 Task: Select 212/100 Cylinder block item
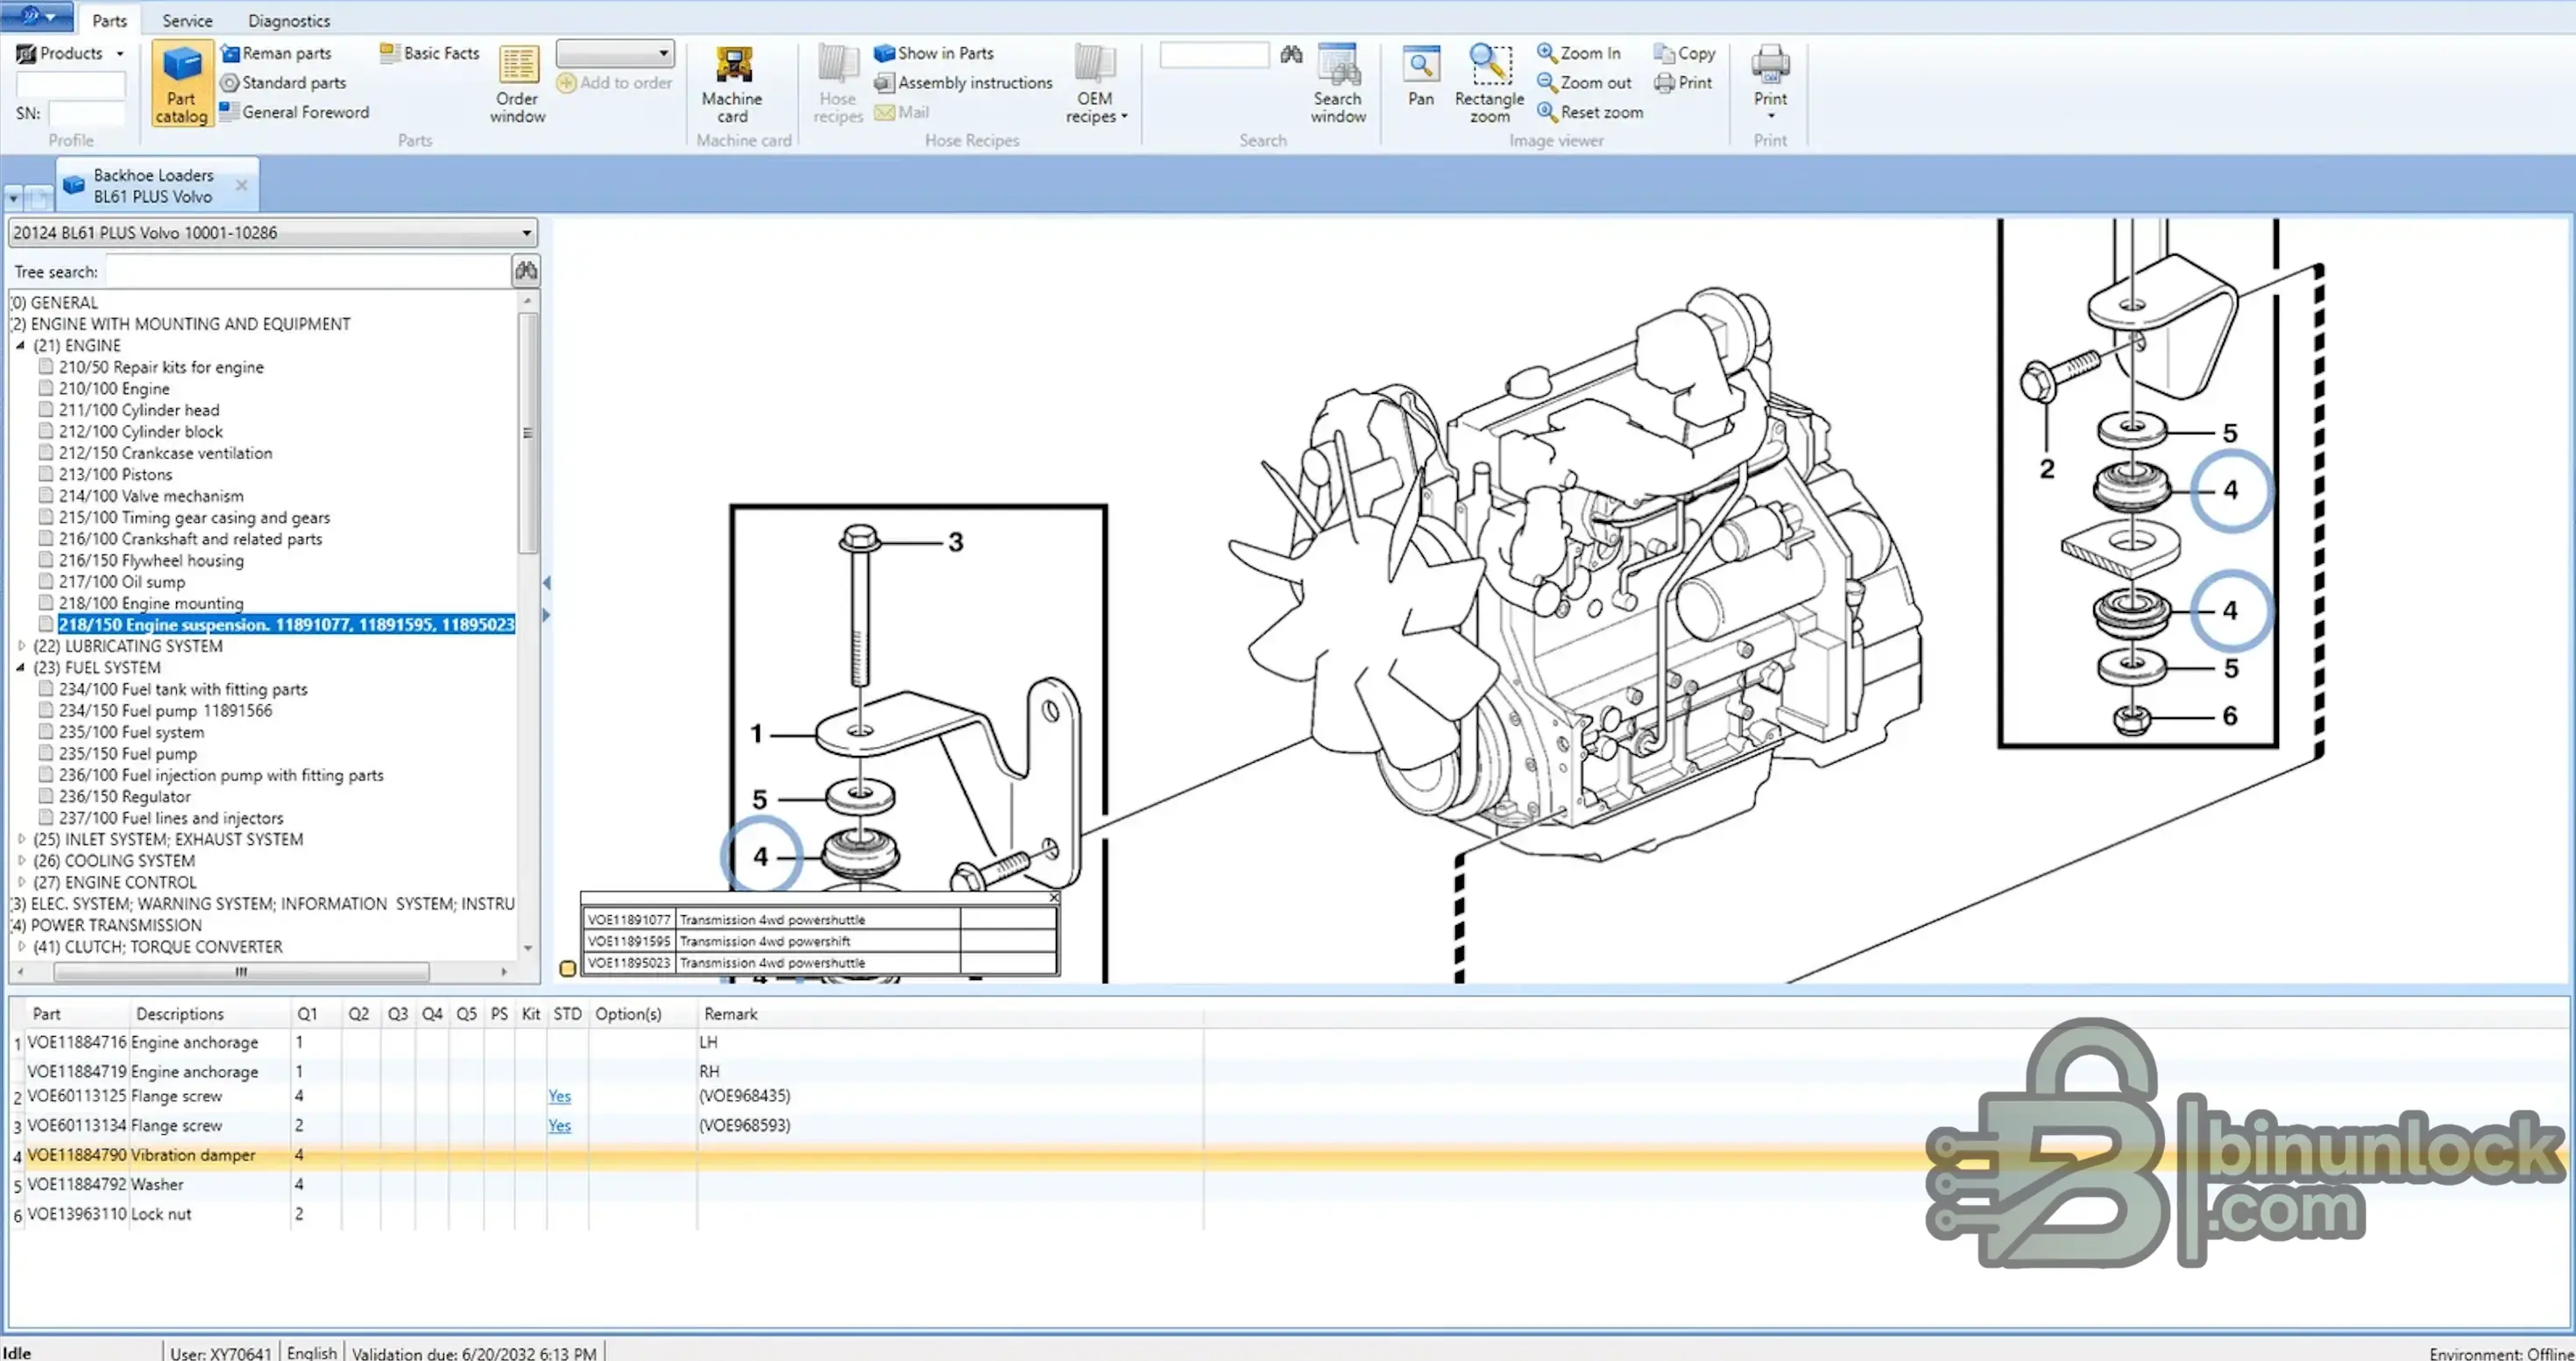(x=141, y=432)
